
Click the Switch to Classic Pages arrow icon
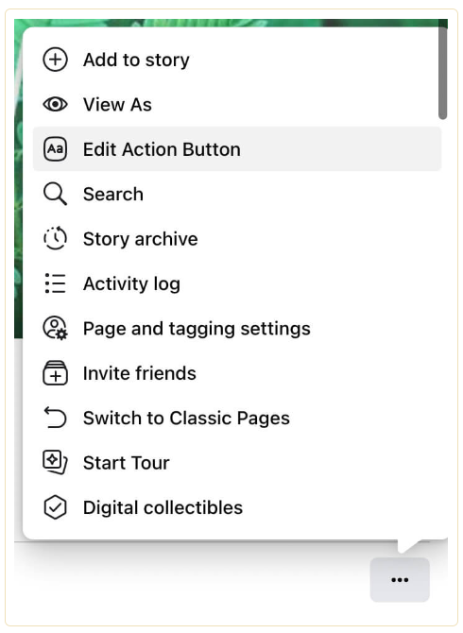tap(56, 418)
